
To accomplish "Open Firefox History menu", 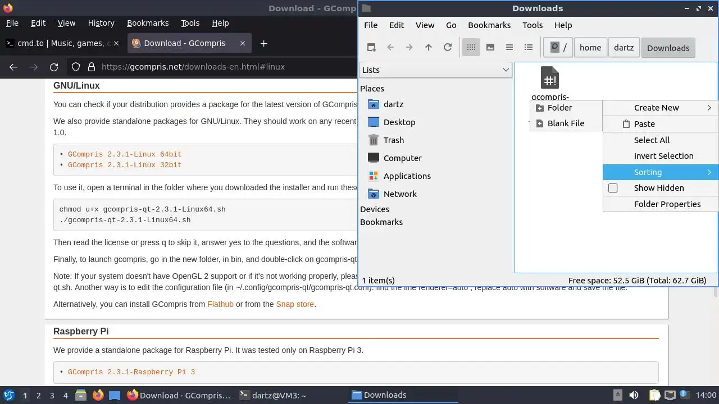I will coord(101,23).
